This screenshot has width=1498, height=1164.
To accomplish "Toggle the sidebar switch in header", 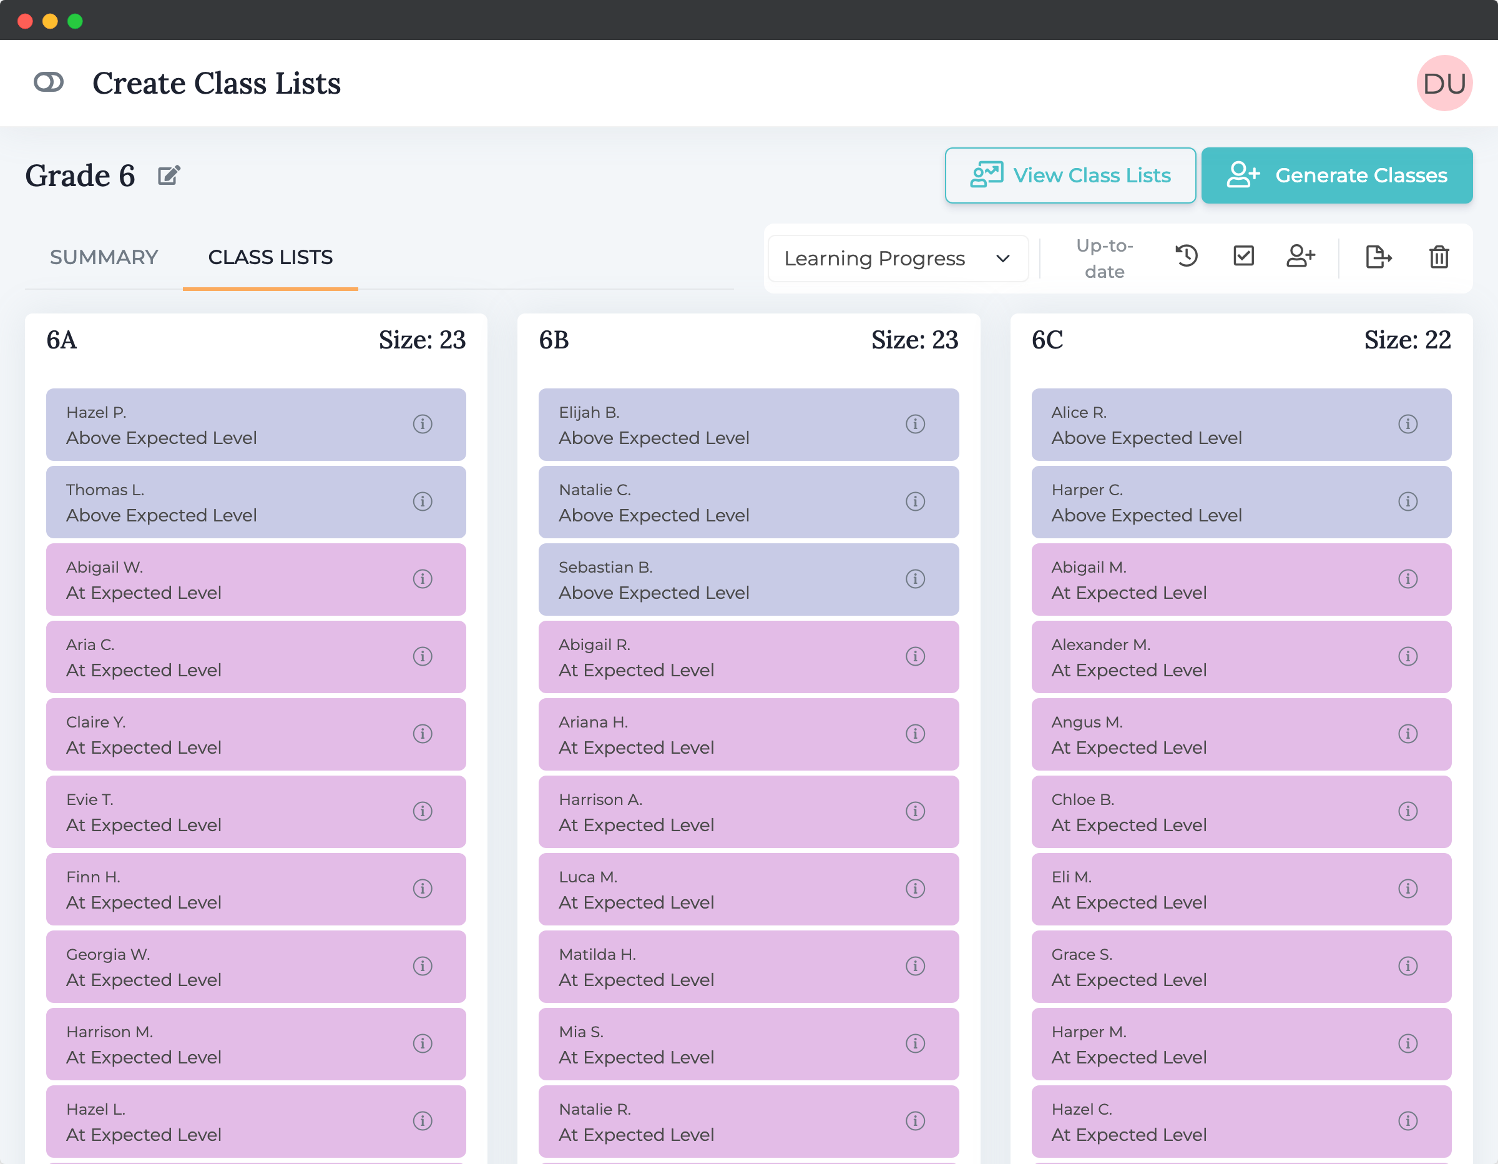I will pyautogui.click(x=49, y=82).
